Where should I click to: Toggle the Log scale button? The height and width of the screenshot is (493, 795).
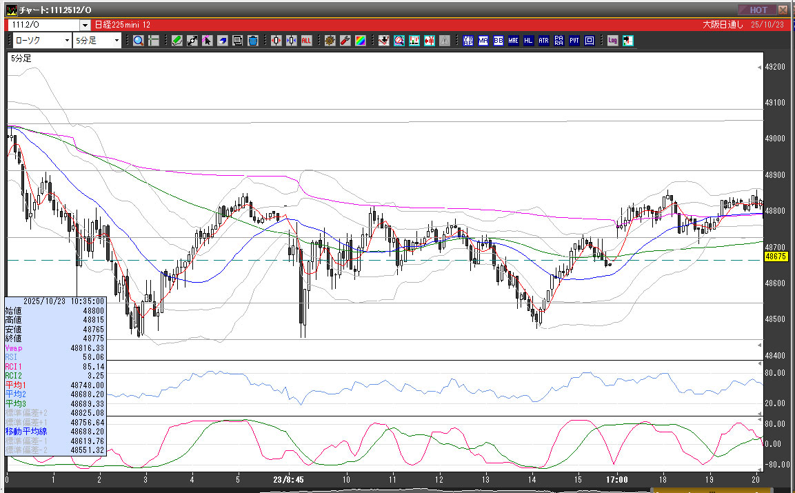(612, 41)
